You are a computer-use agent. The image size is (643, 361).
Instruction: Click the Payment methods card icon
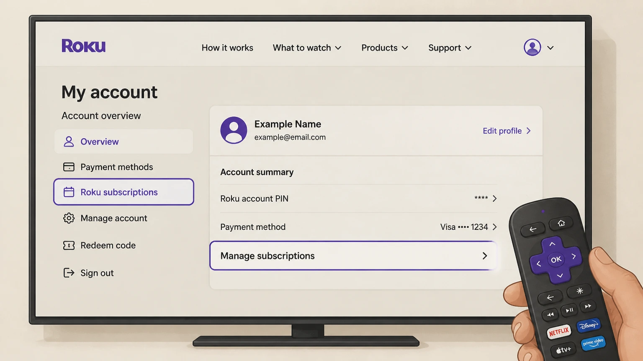(69, 167)
